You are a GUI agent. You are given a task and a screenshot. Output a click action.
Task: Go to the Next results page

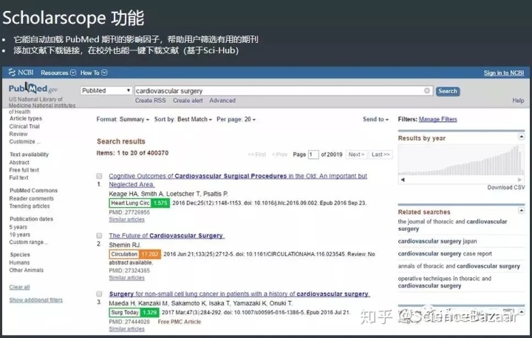[356, 155]
